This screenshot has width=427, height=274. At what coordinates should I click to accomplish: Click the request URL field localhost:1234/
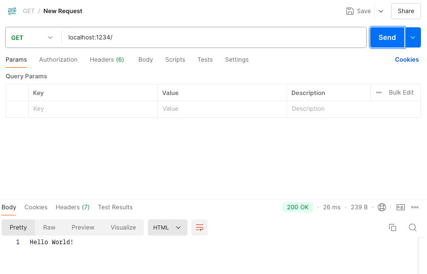(214, 37)
